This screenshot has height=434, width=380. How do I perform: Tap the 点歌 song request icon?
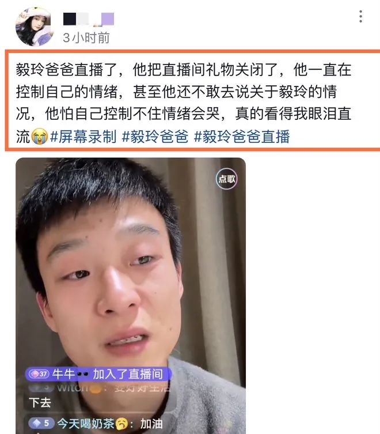click(x=226, y=179)
